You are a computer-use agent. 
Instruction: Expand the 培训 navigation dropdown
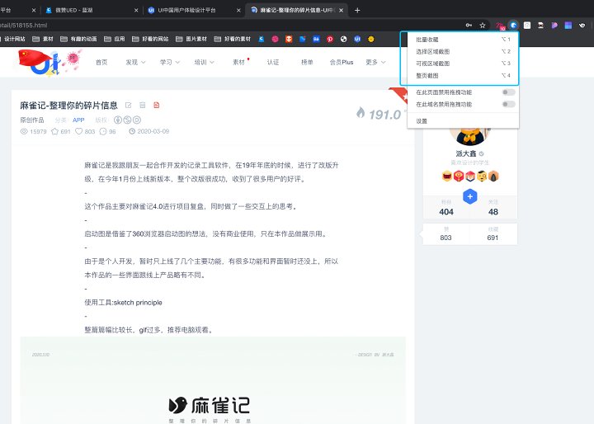(x=204, y=62)
